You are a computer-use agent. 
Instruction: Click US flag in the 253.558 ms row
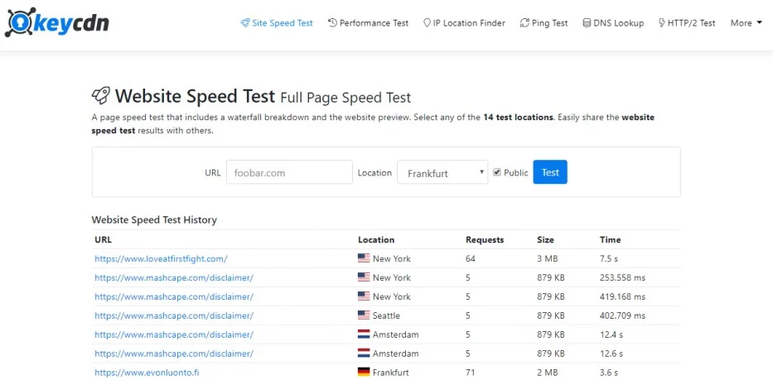364,277
